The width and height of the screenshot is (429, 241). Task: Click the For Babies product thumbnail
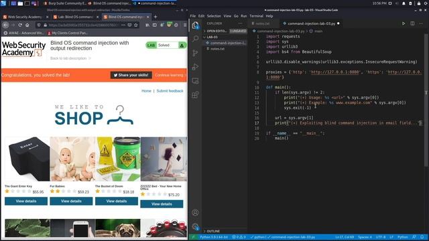(72, 159)
